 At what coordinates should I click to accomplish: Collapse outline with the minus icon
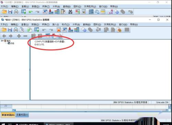coord(25,36)
